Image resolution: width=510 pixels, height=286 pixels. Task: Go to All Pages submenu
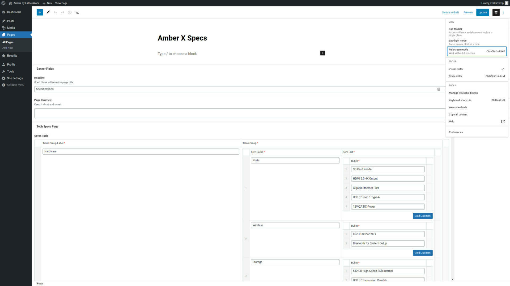click(8, 42)
